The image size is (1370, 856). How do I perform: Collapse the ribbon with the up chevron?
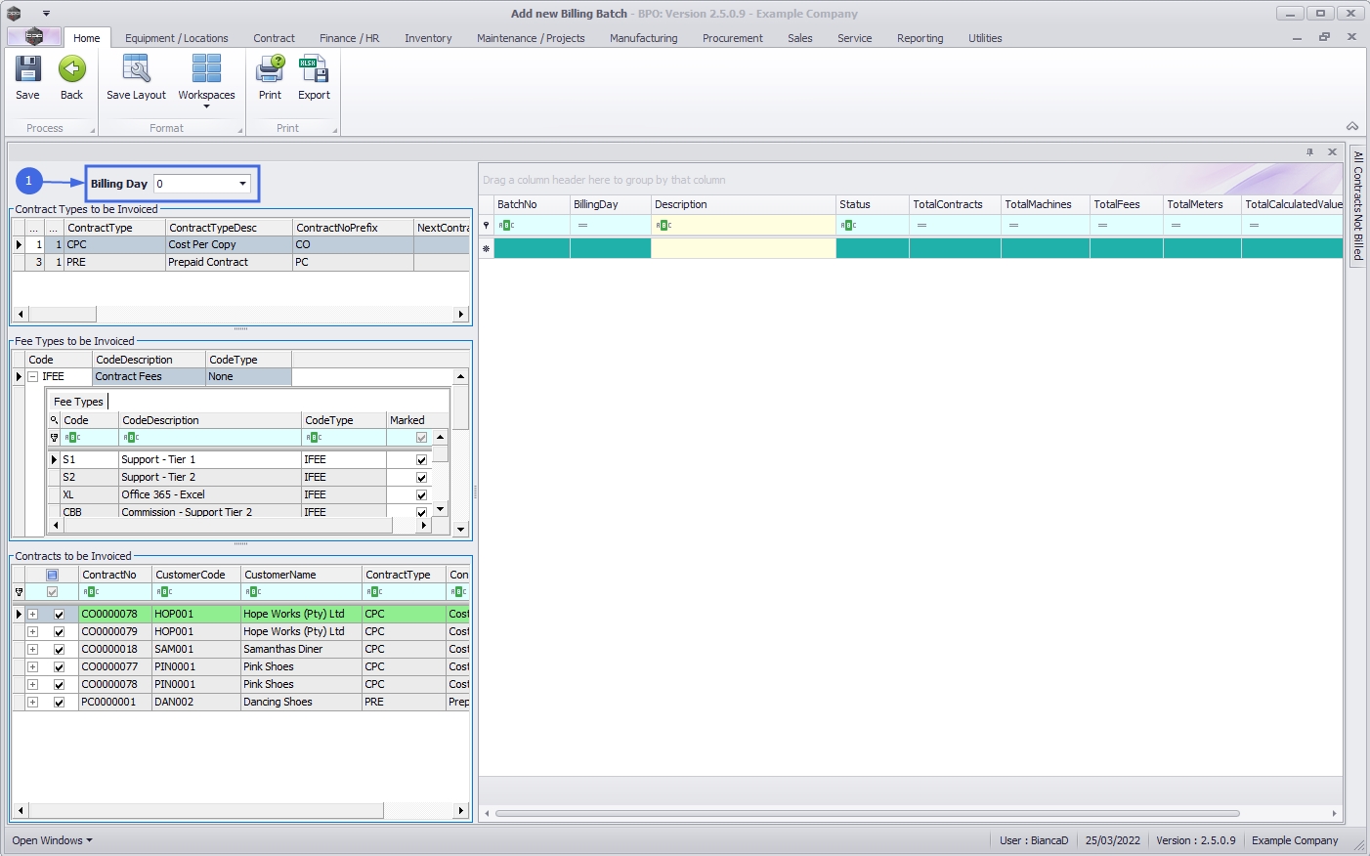[x=1352, y=126]
